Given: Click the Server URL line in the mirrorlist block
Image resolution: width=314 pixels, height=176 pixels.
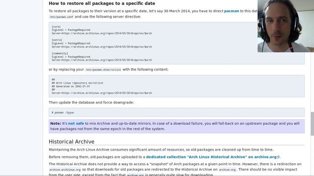Looking at the screenshot, I should (102, 93).
